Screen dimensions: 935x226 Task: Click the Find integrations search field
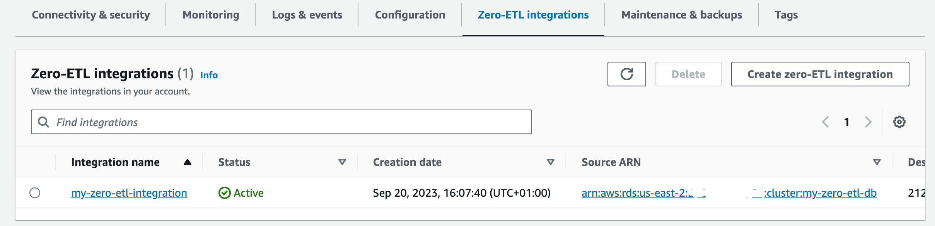click(281, 122)
